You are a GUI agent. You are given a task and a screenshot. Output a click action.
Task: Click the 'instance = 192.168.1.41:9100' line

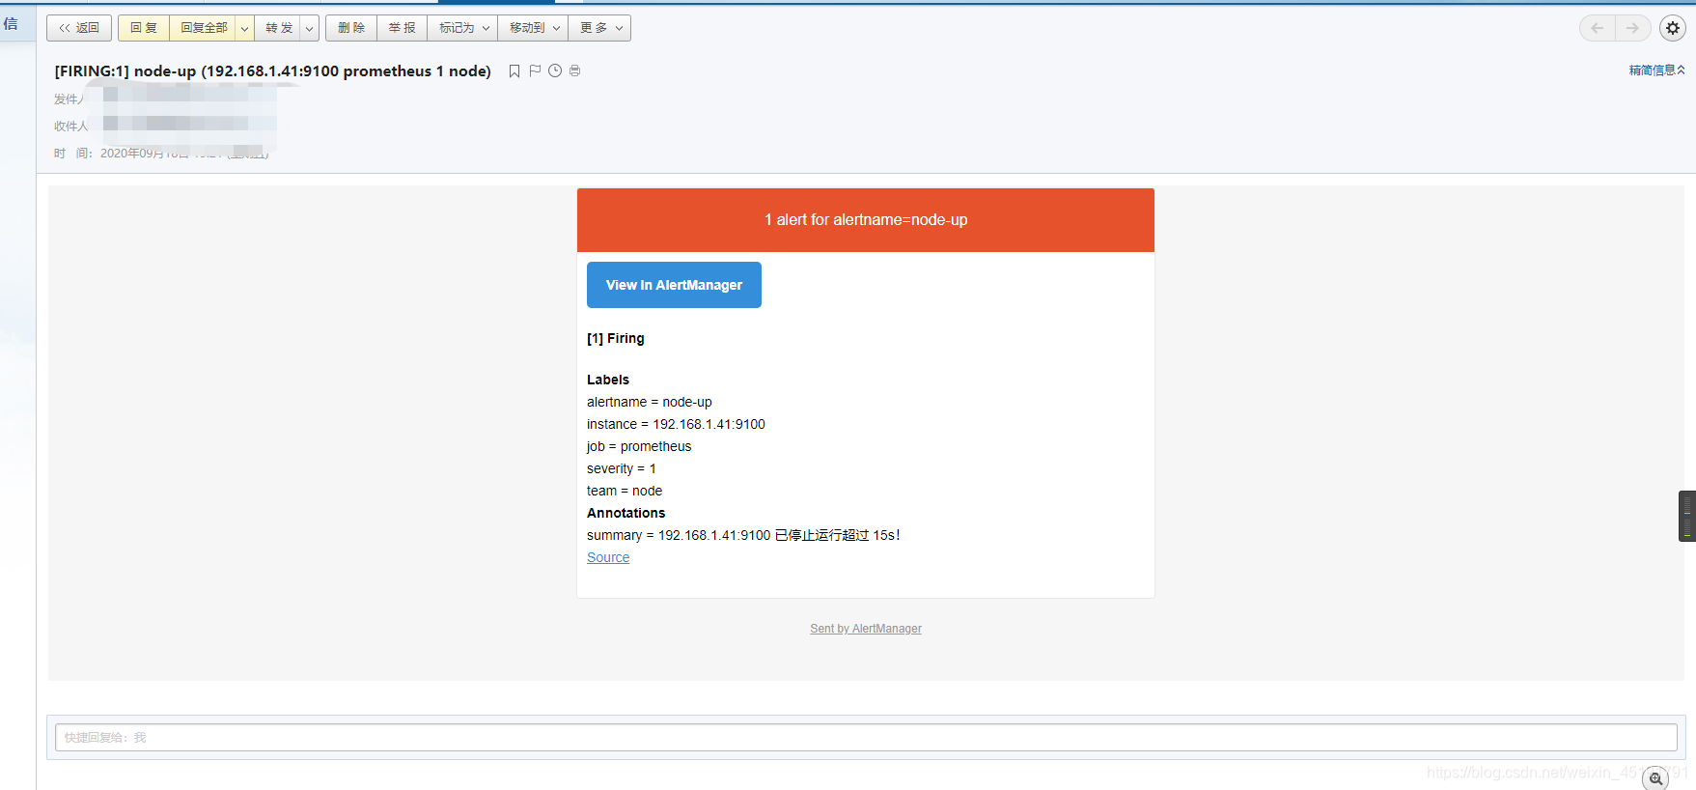pos(676,424)
